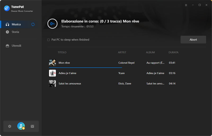Image resolution: width=212 pixels, height=136 pixels.
Task: Enable Put PC to sleep when finished
Action: pos(48,40)
